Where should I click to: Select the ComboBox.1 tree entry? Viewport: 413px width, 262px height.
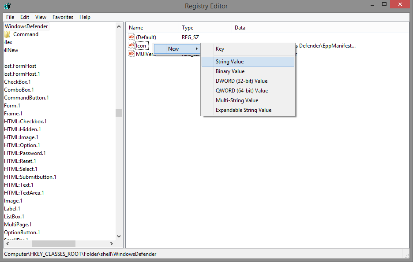(x=19, y=90)
